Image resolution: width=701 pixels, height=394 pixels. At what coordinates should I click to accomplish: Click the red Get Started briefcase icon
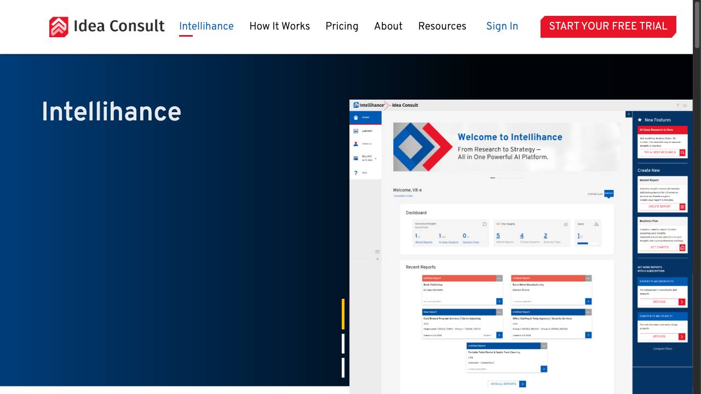point(682,247)
